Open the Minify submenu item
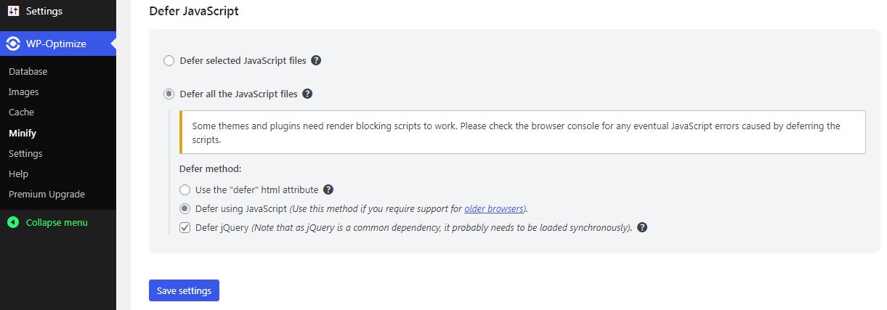This screenshot has width=887, height=310. click(x=22, y=133)
